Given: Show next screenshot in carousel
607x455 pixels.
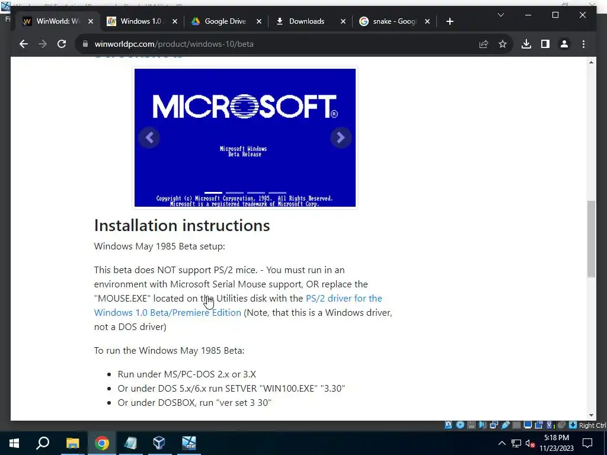Looking at the screenshot, I should 341,137.
